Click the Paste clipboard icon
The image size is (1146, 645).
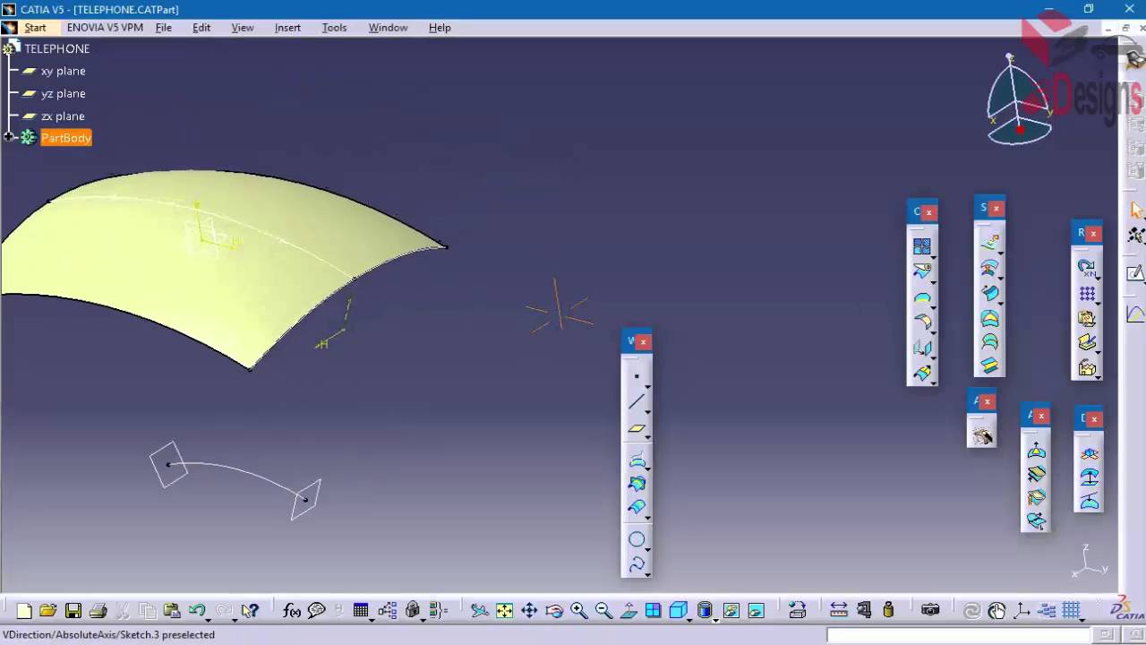pos(172,611)
